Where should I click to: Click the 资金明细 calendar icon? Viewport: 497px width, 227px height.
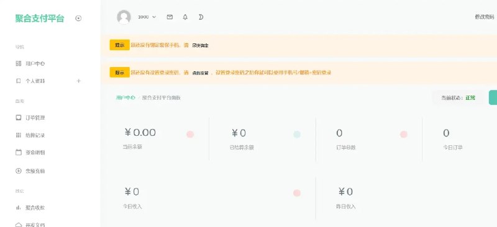point(19,153)
